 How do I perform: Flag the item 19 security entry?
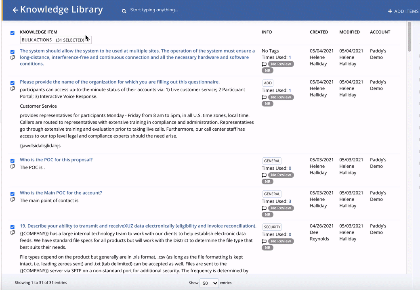pos(264,241)
